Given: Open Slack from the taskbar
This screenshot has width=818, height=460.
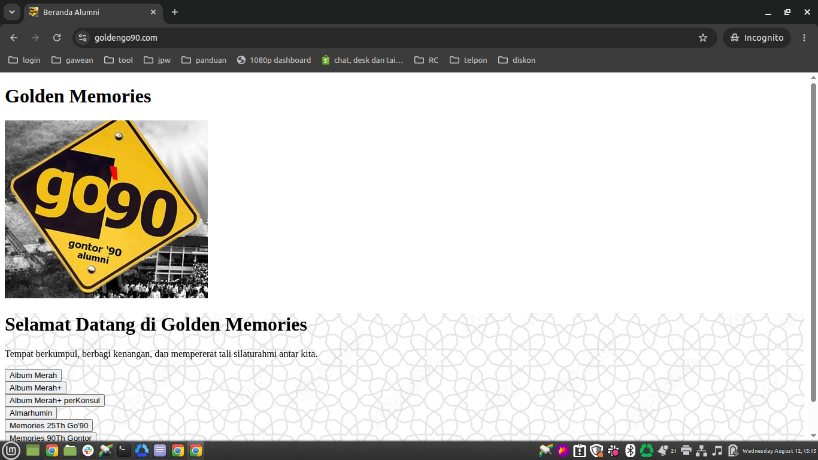Looking at the screenshot, I should click(88, 450).
